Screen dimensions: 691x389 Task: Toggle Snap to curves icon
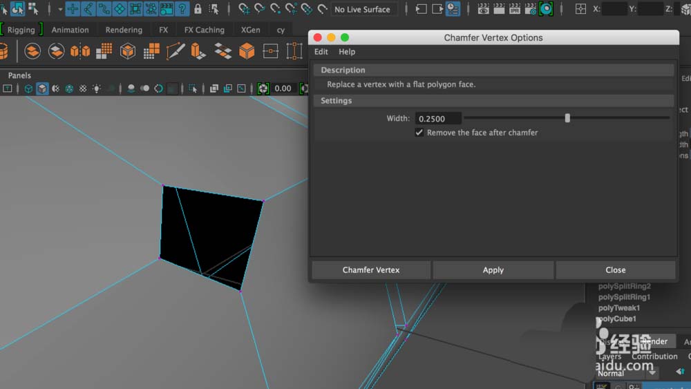pyautogui.click(x=260, y=9)
